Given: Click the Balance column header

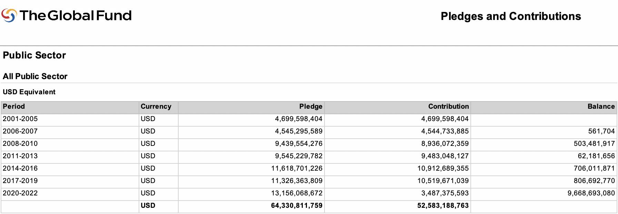Looking at the screenshot, I should [x=601, y=107].
